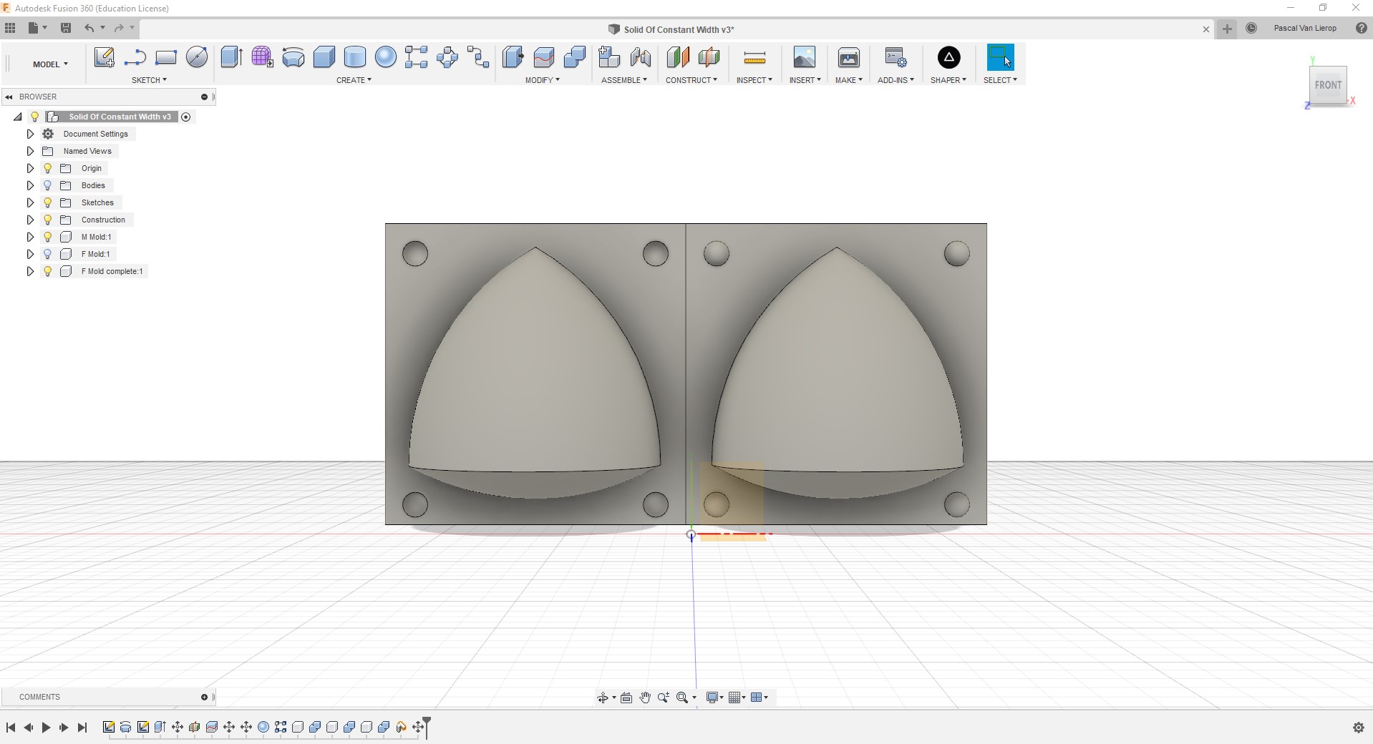The image size is (1373, 744).
Task: Click the Save icon in the top bar
Action: (x=66, y=28)
